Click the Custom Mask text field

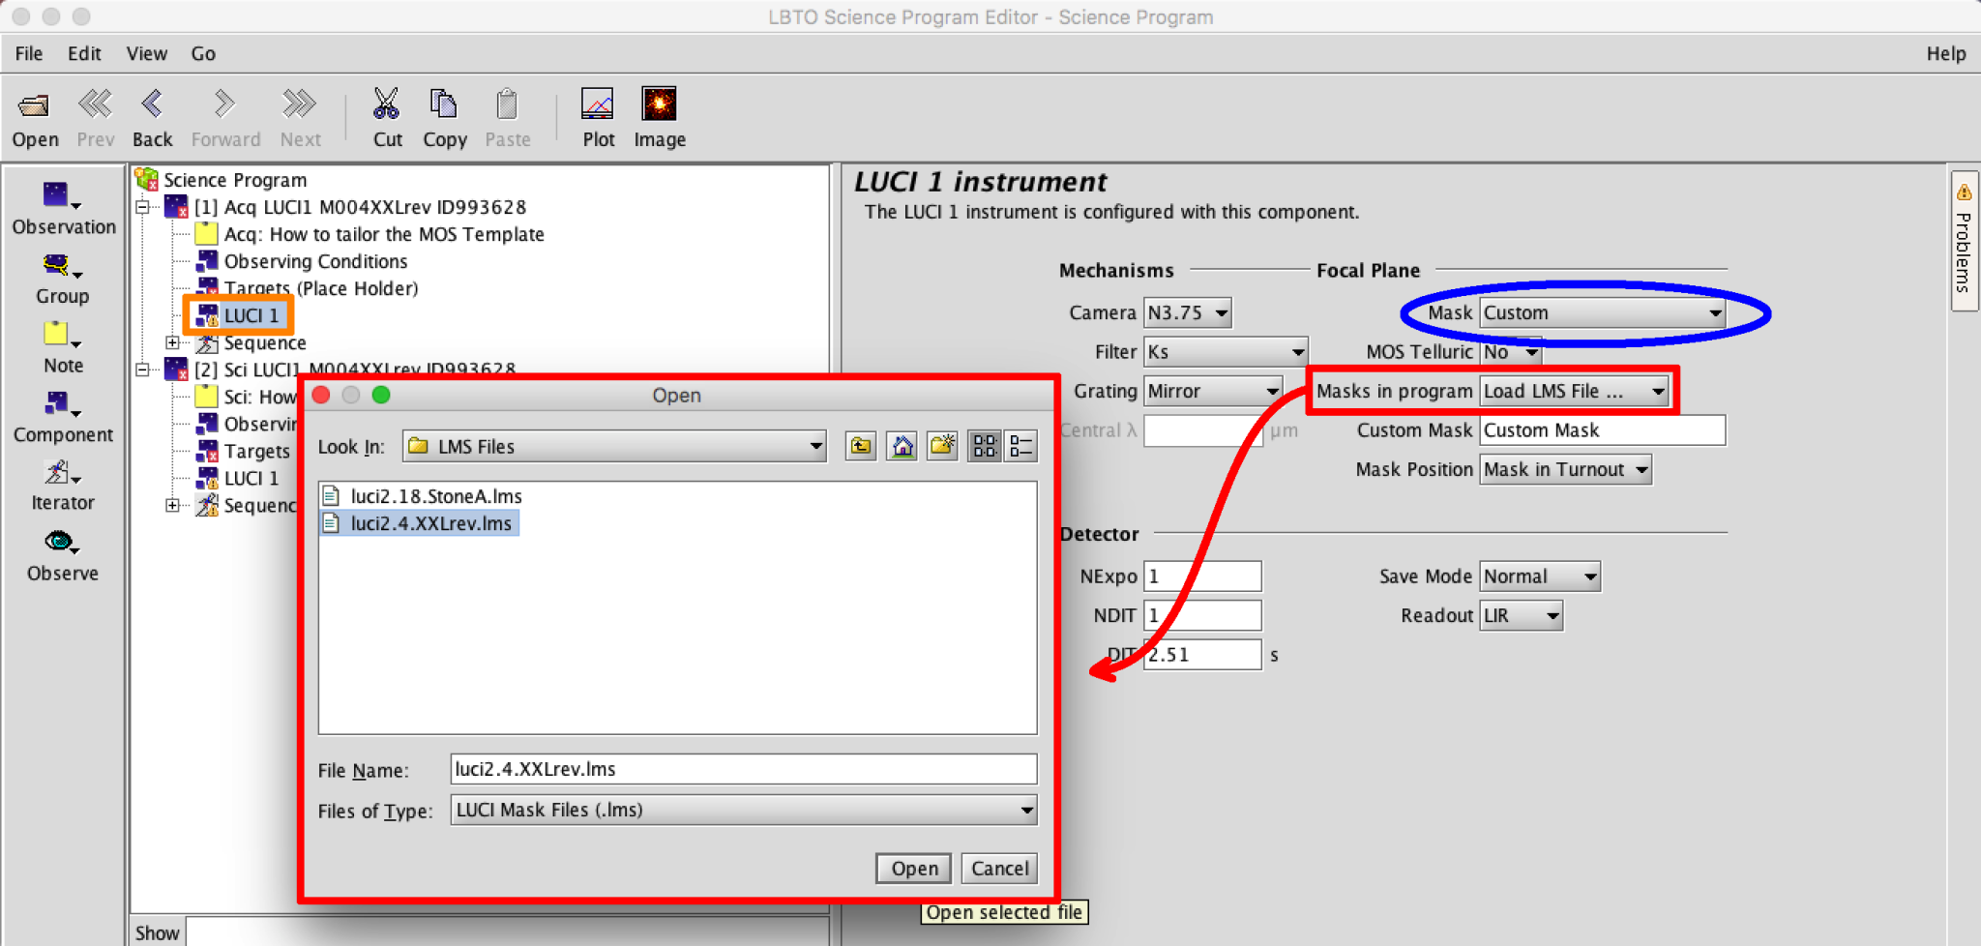1602,430
